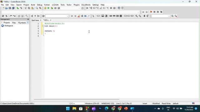The width and height of the screenshot is (200, 112).
Task: Open Windows Start menu
Action: [x=68, y=109]
